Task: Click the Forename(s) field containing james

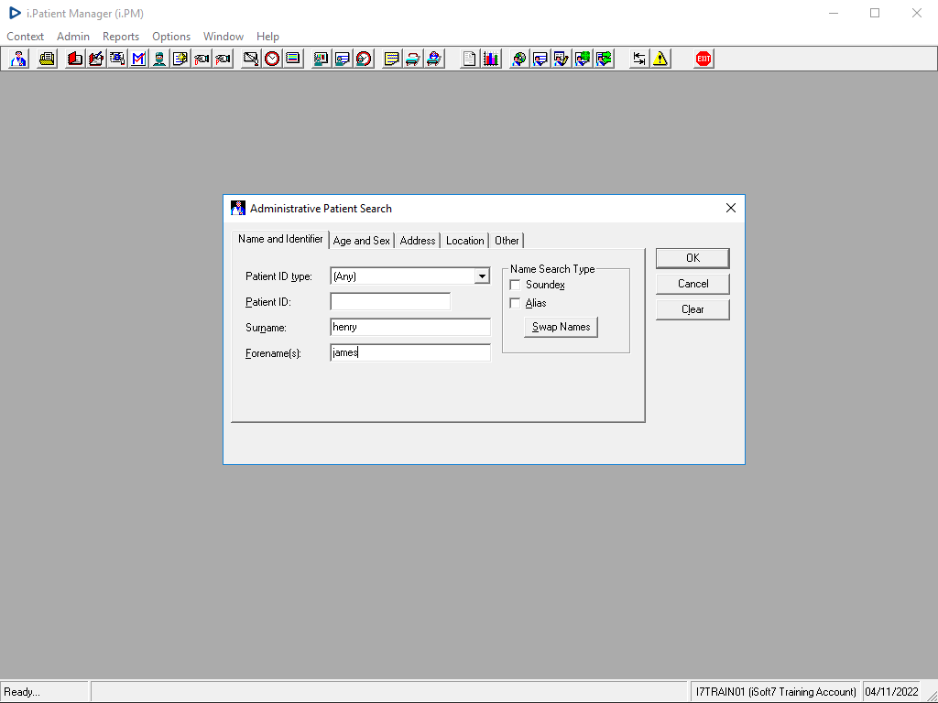Action: pyautogui.click(x=410, y=352)
